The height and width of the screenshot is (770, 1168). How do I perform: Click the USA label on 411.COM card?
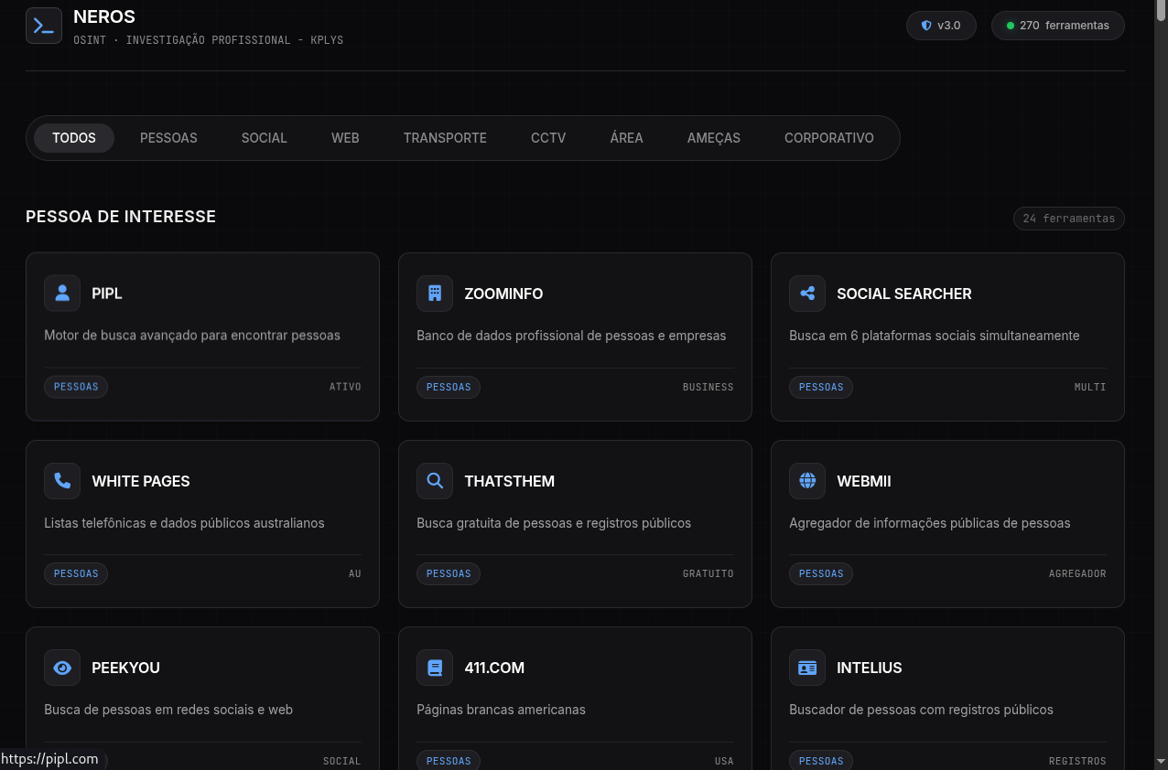coord(724,761)
